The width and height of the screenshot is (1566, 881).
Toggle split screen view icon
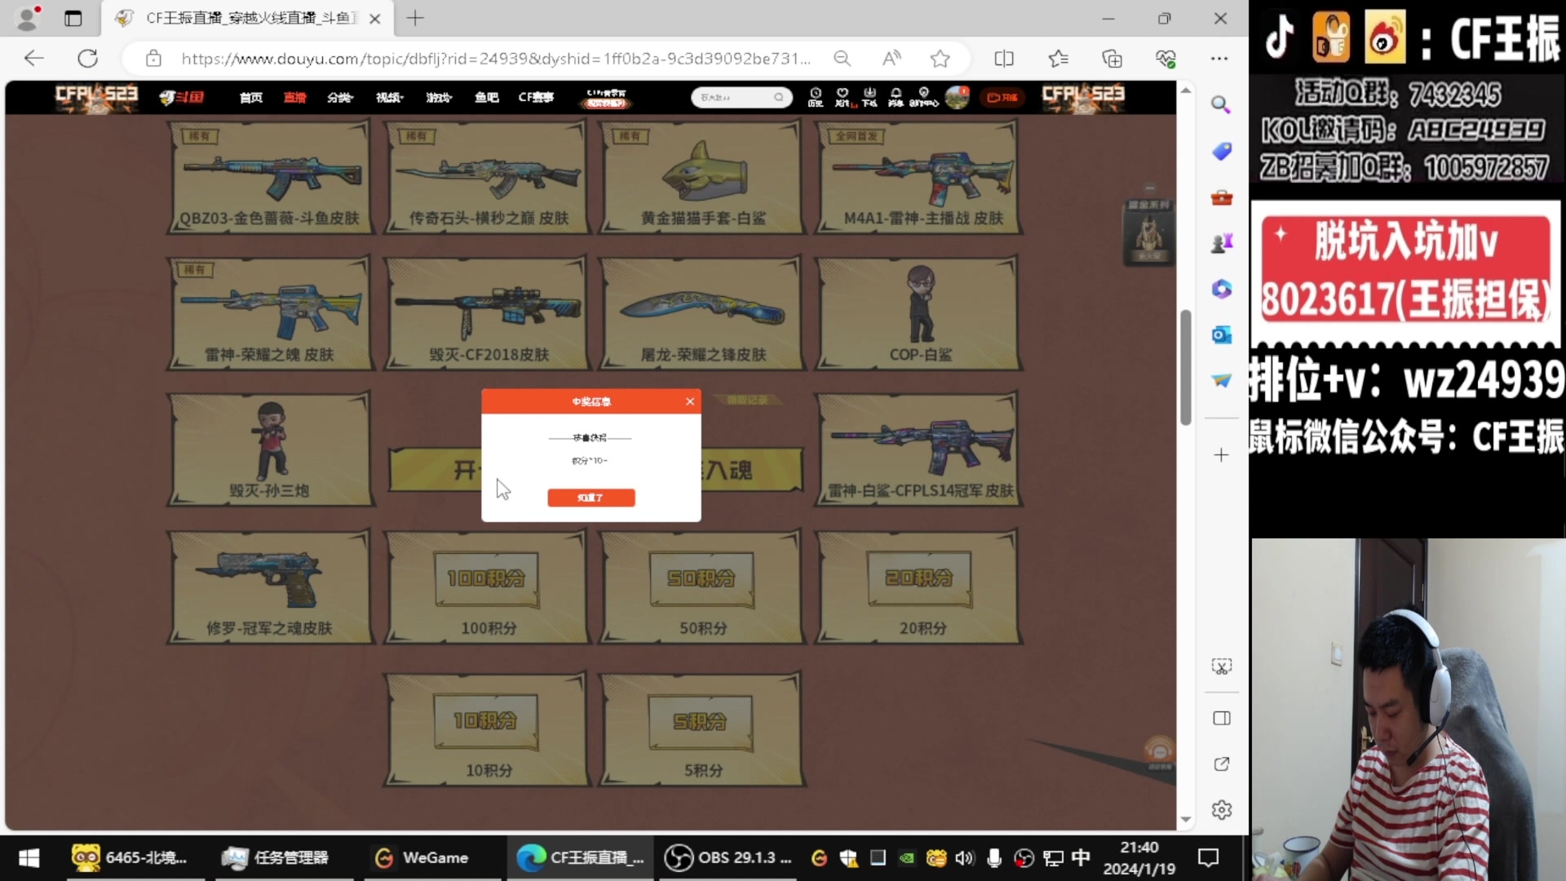[1004, 58]
